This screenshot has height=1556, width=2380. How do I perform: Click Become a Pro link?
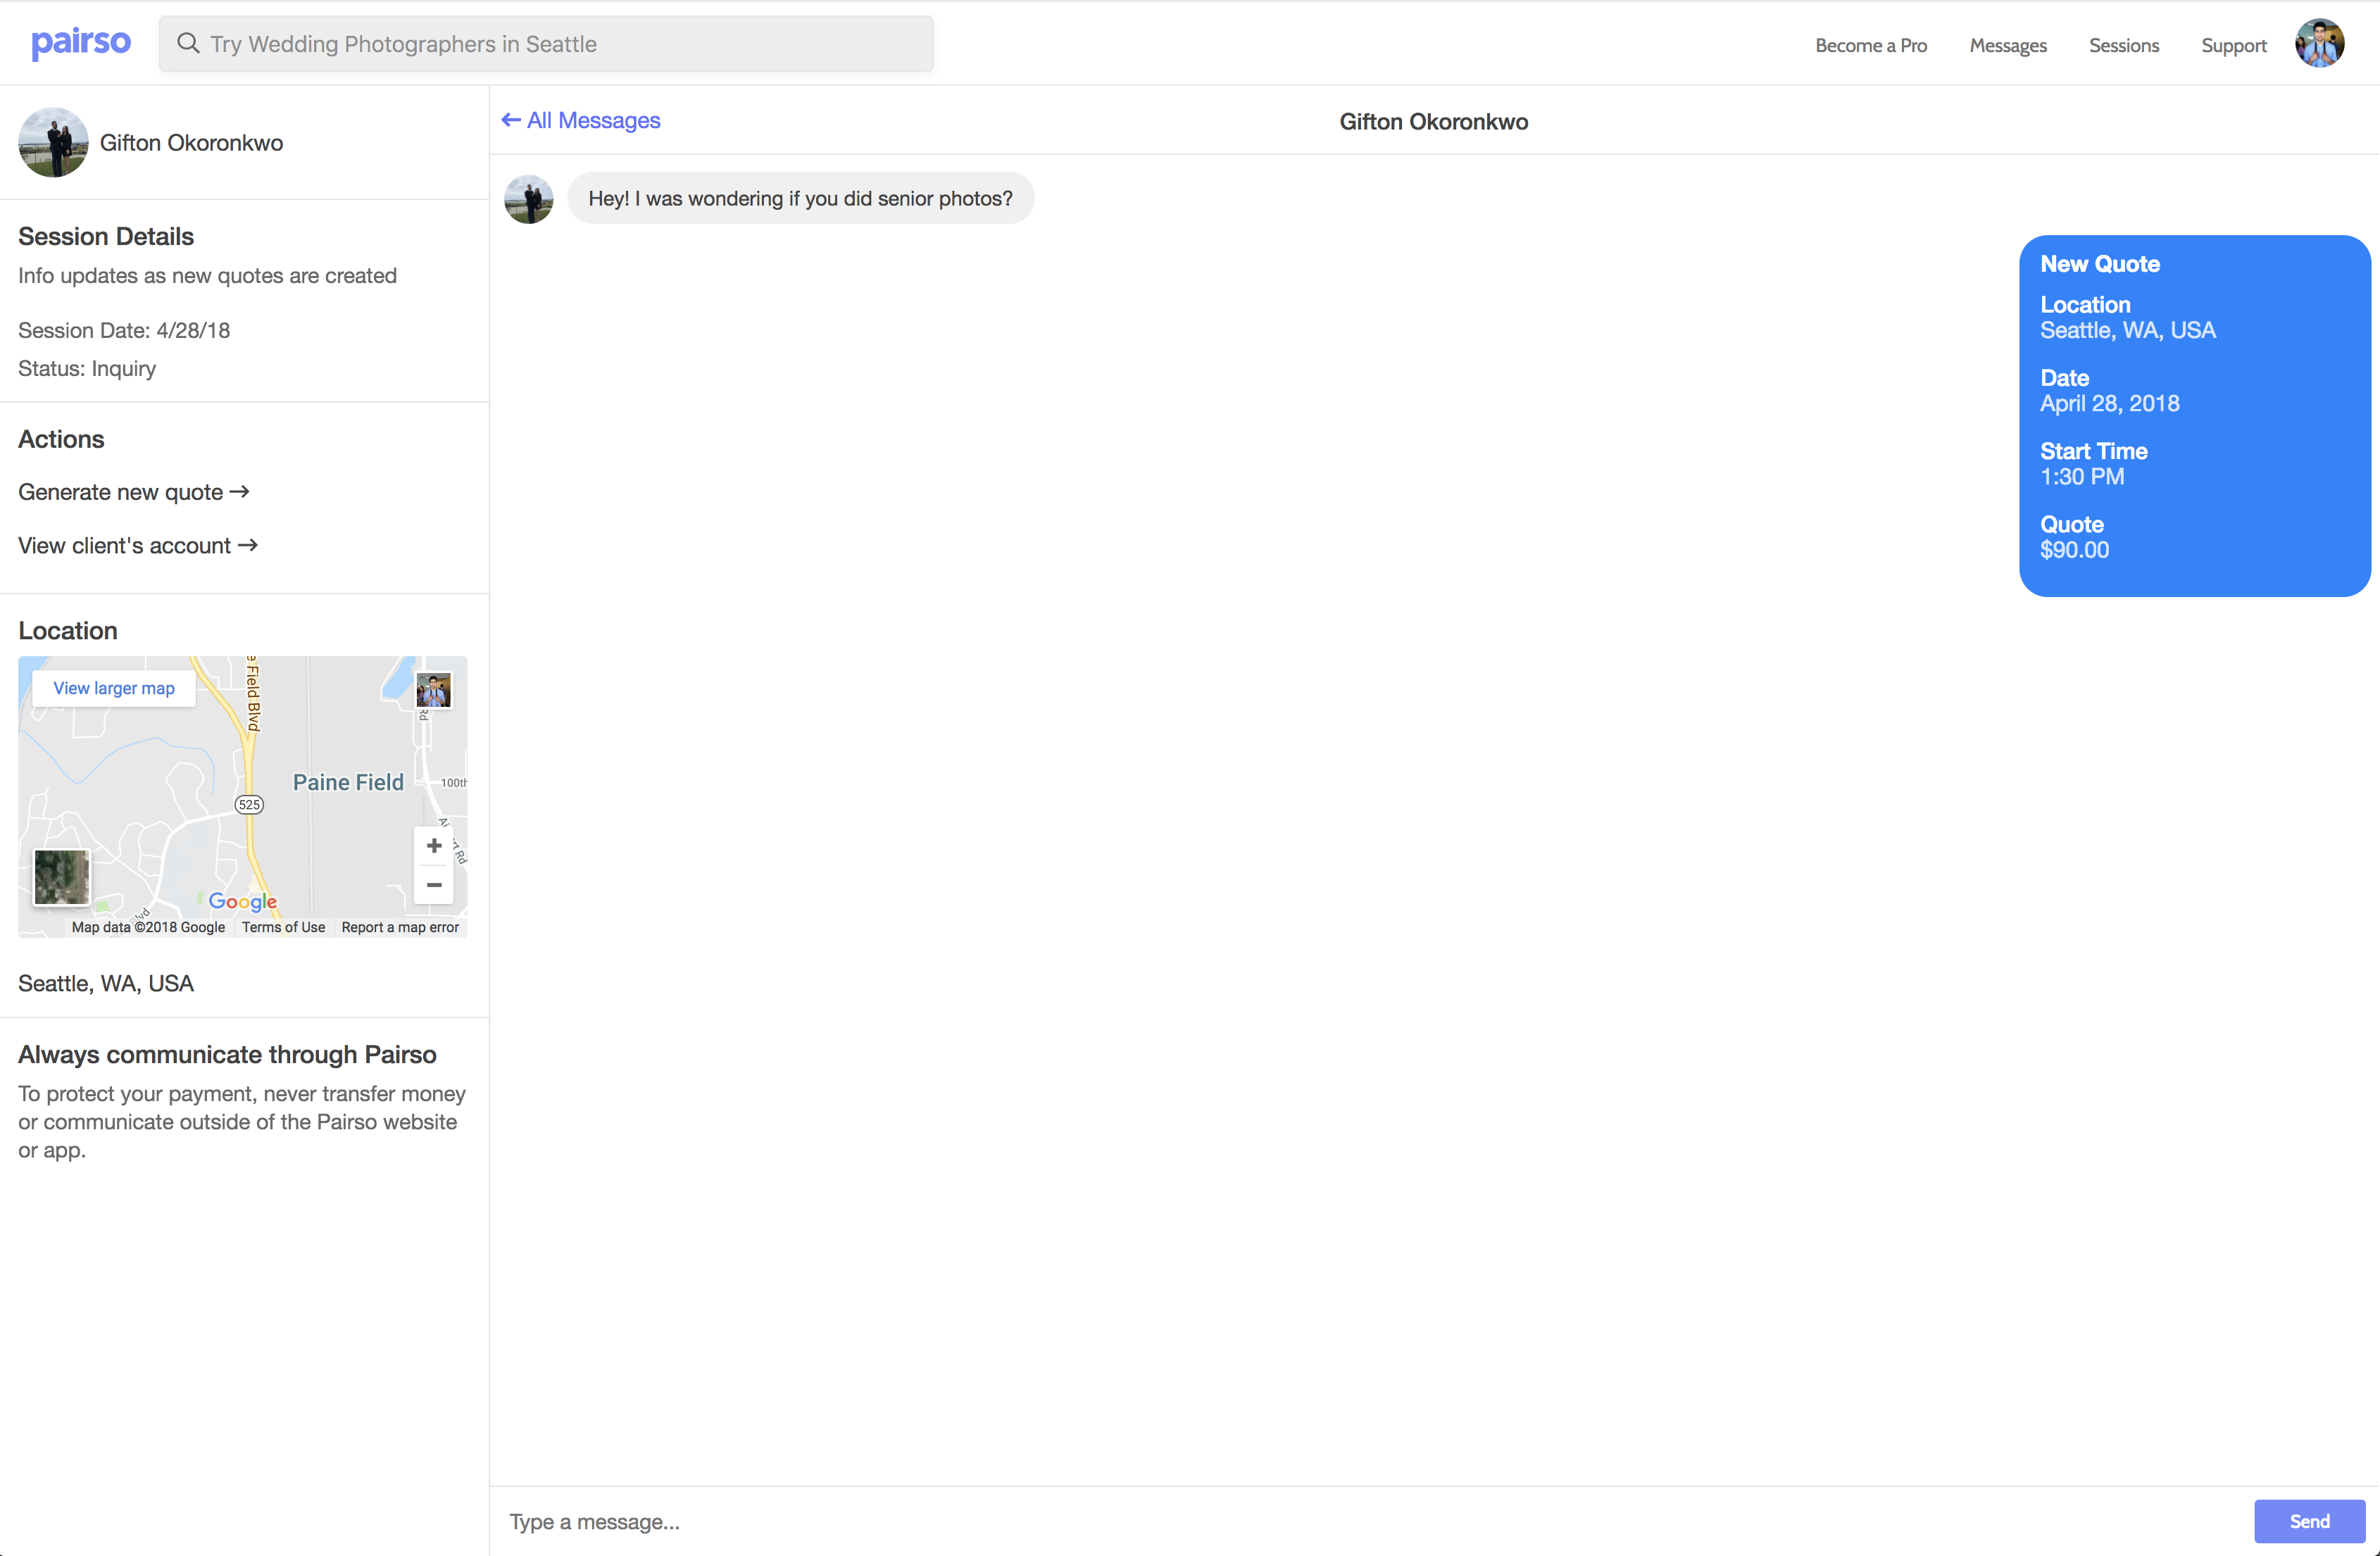click(x=1870, y=45)
